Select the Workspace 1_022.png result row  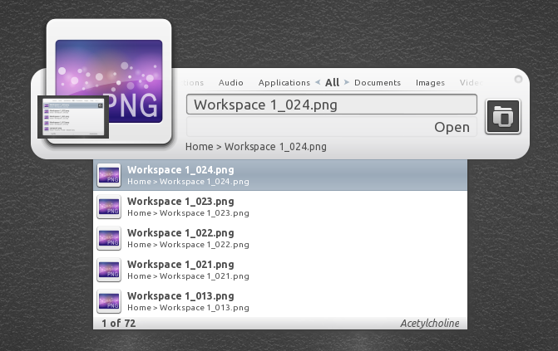click(280, 238)
